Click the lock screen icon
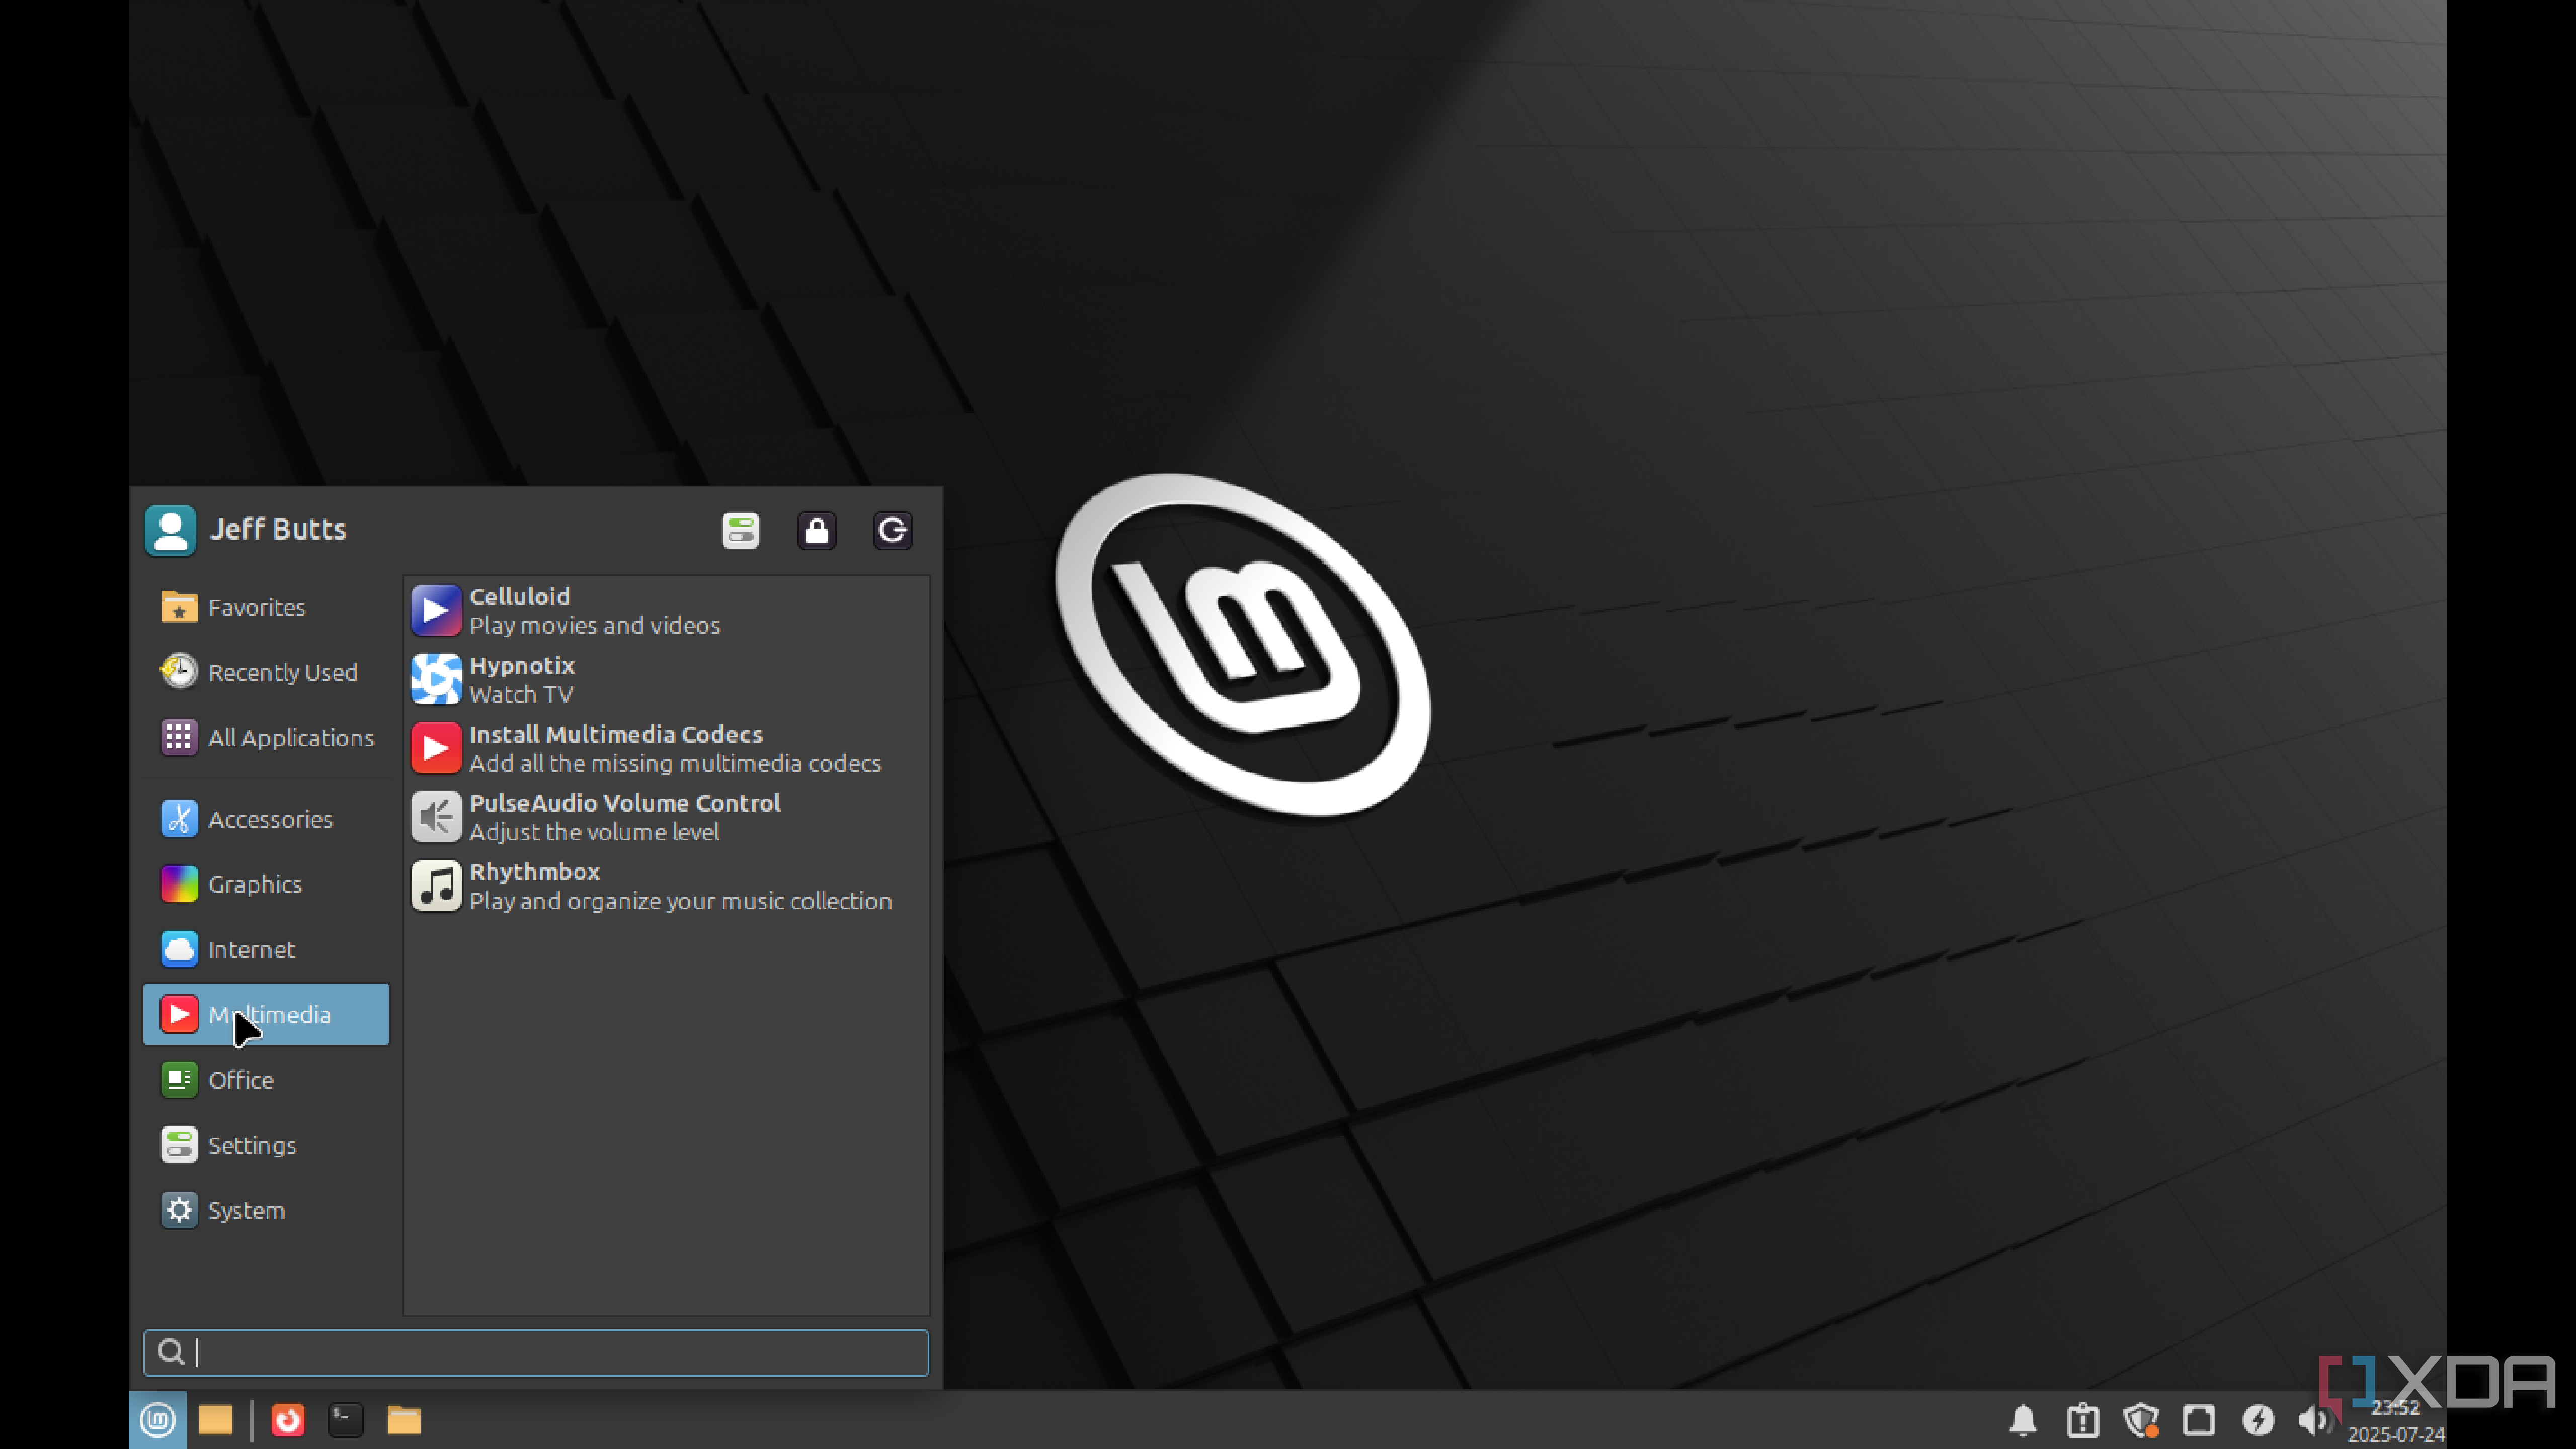 click(816, 530)
